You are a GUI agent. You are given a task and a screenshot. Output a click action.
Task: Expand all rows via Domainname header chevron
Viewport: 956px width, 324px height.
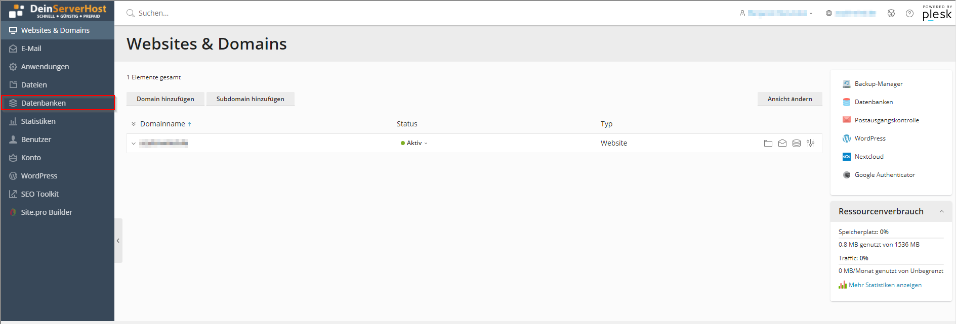tap(134, 124)
